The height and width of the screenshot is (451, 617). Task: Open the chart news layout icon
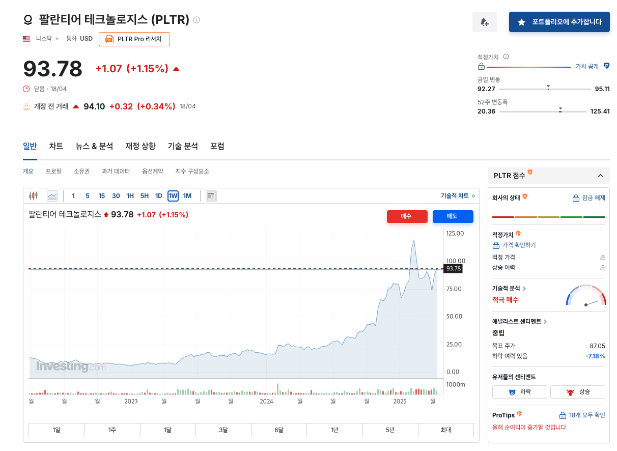[211, 196]
